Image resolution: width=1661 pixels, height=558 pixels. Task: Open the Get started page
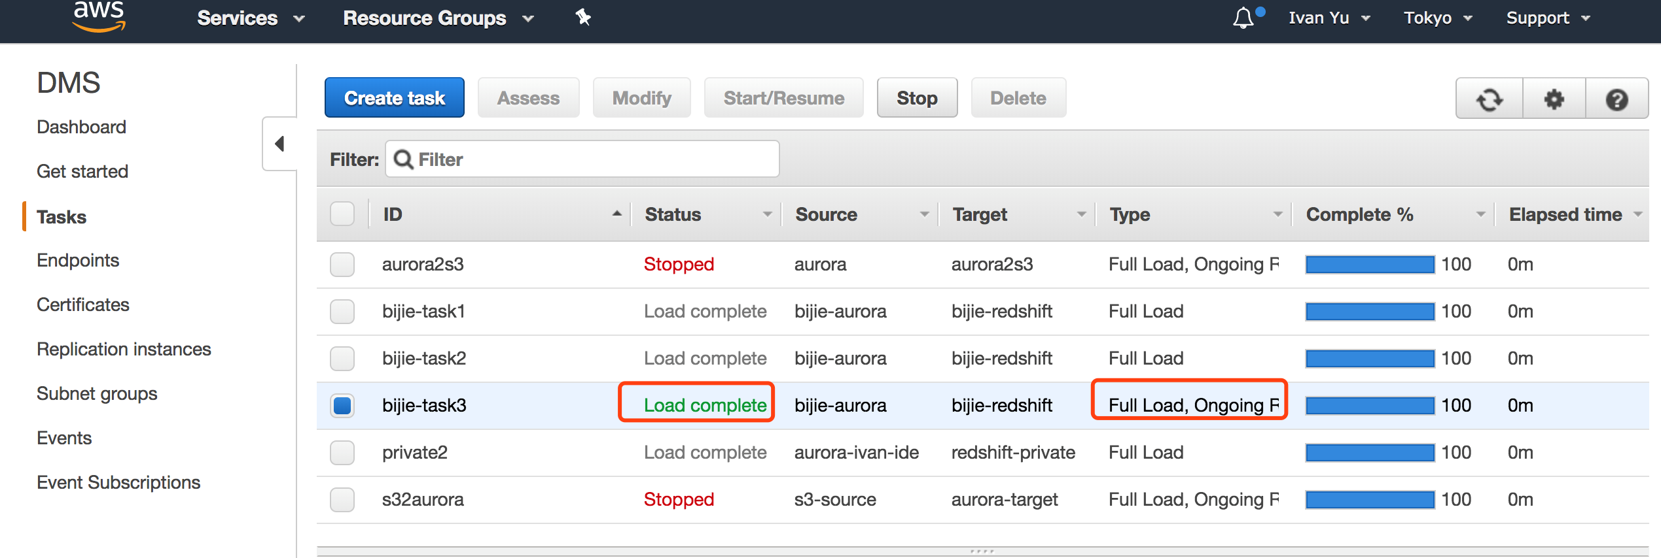[82, 171]
